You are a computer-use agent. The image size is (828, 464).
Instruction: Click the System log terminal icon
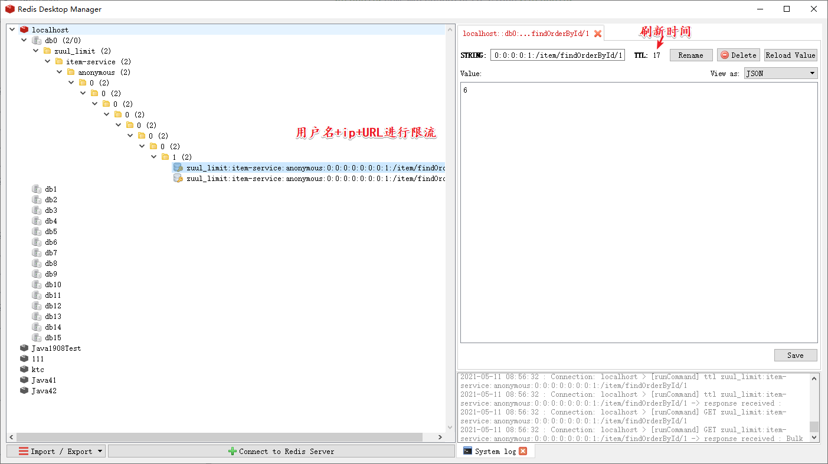tap(467, 451)
